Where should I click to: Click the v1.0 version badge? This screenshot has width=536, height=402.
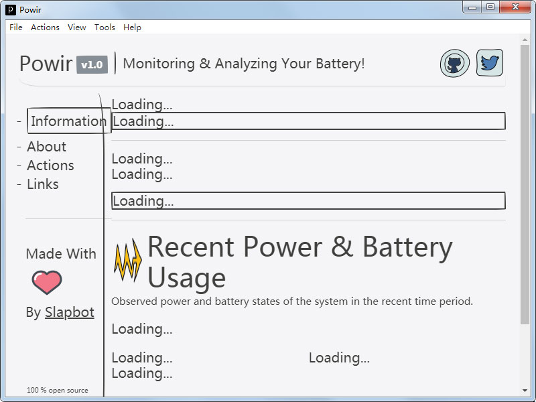(x=92, y=64)
